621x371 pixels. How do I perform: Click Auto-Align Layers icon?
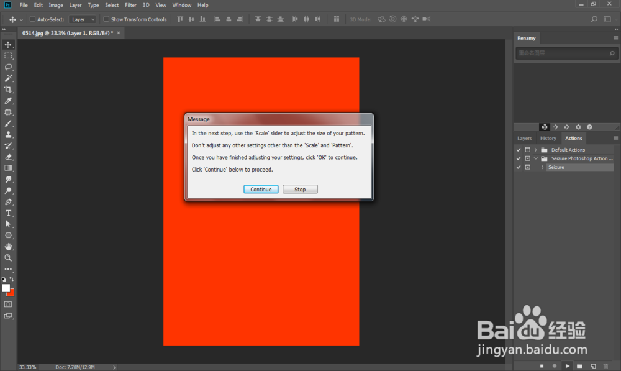[336, 19]
